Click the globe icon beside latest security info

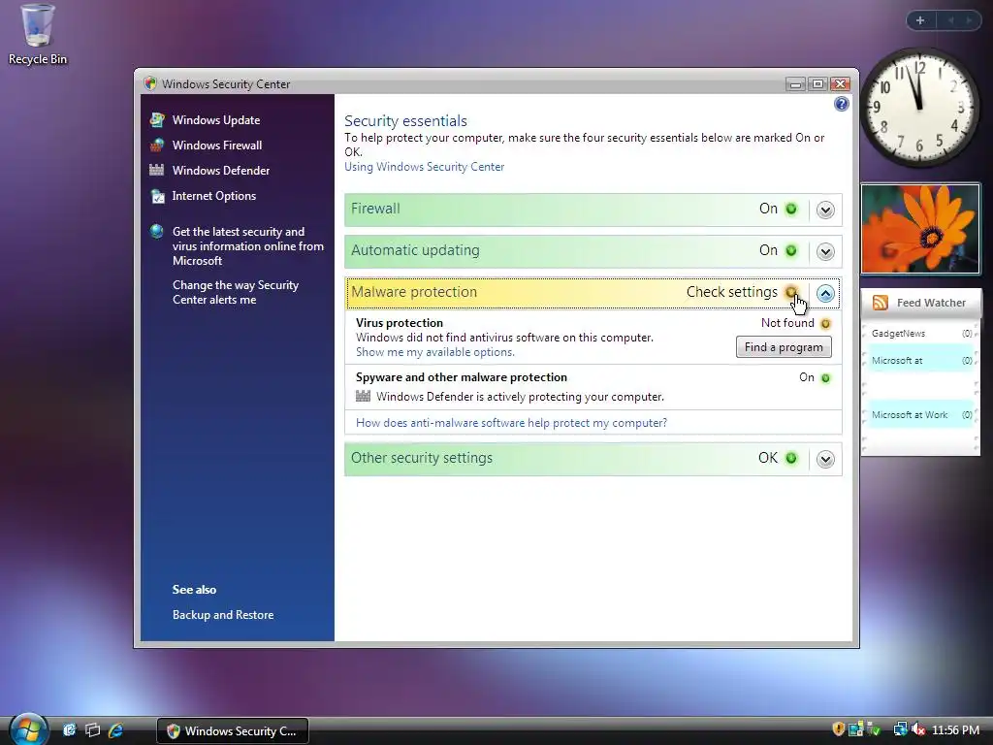[x=157, y=231]
